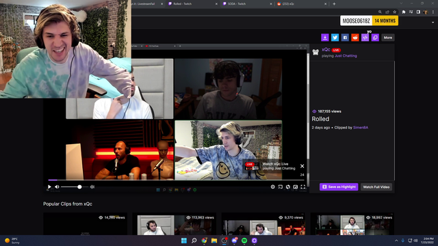438x246 pixels.
Task: Open the browser profile avatar
Action: tap(426, 12)
